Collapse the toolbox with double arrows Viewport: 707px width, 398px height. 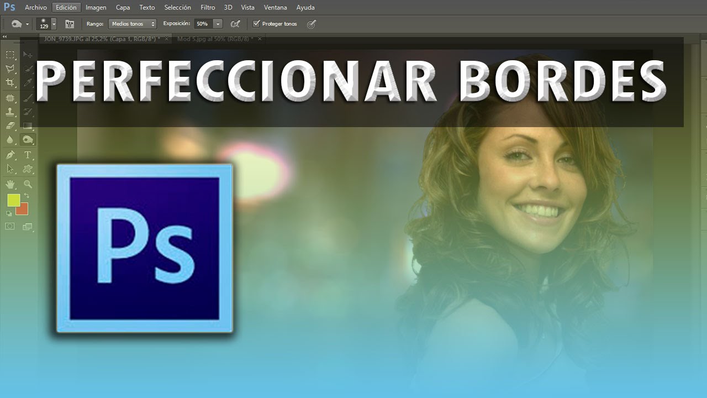[x=5, y=37]
